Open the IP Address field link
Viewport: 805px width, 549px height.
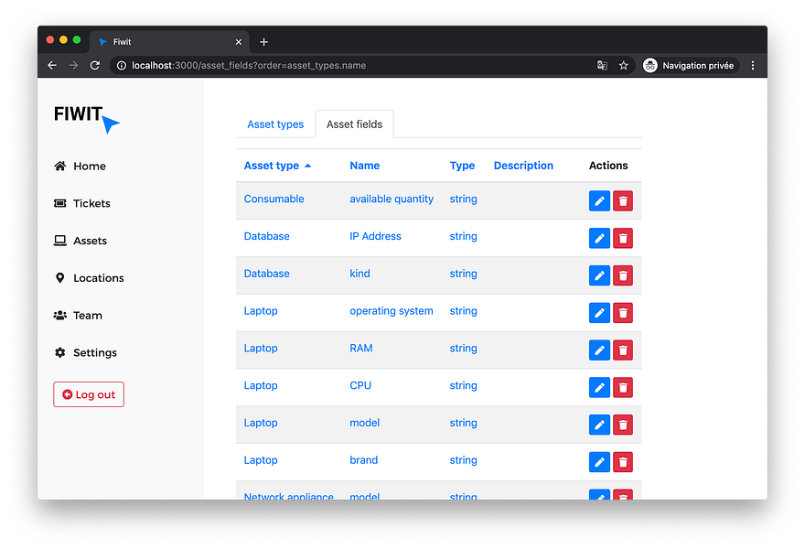tap(375, 236)
